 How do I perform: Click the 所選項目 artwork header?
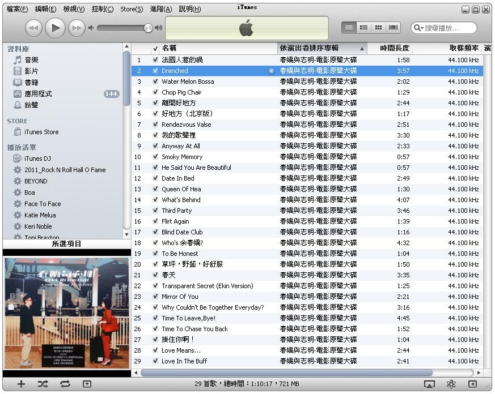pos(66,243)
